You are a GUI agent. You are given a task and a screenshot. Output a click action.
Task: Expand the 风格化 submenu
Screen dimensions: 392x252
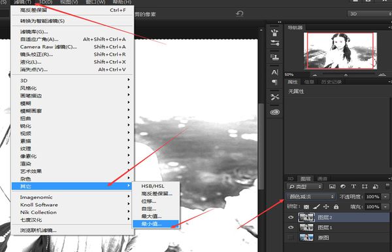(x=73, y=88)
